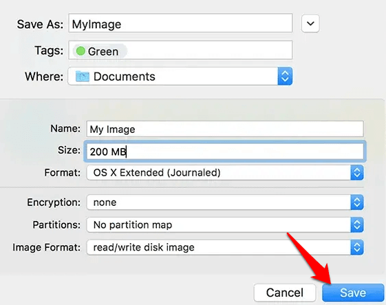
Task: Click the Cancel button
Action: [285, 293]
